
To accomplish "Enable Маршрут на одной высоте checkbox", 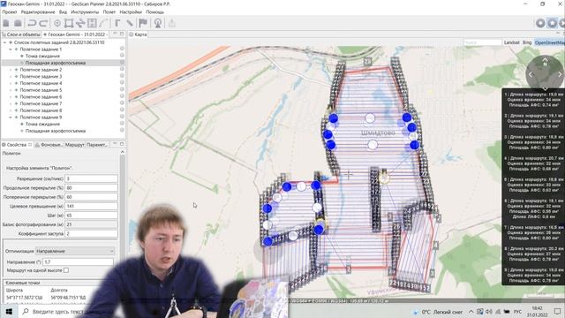I will pos(66,270).
